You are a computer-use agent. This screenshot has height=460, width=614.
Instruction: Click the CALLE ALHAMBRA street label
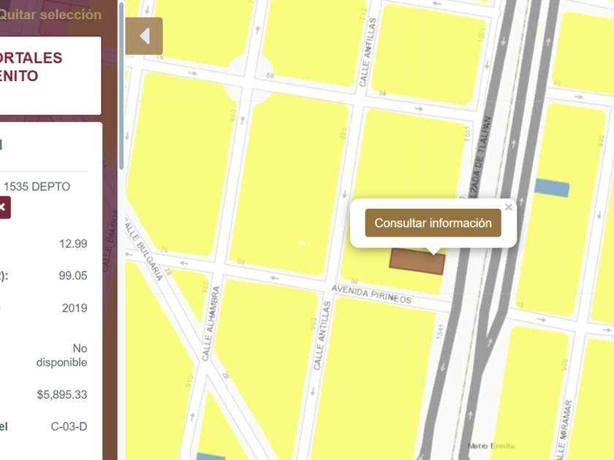coord(211,323)
